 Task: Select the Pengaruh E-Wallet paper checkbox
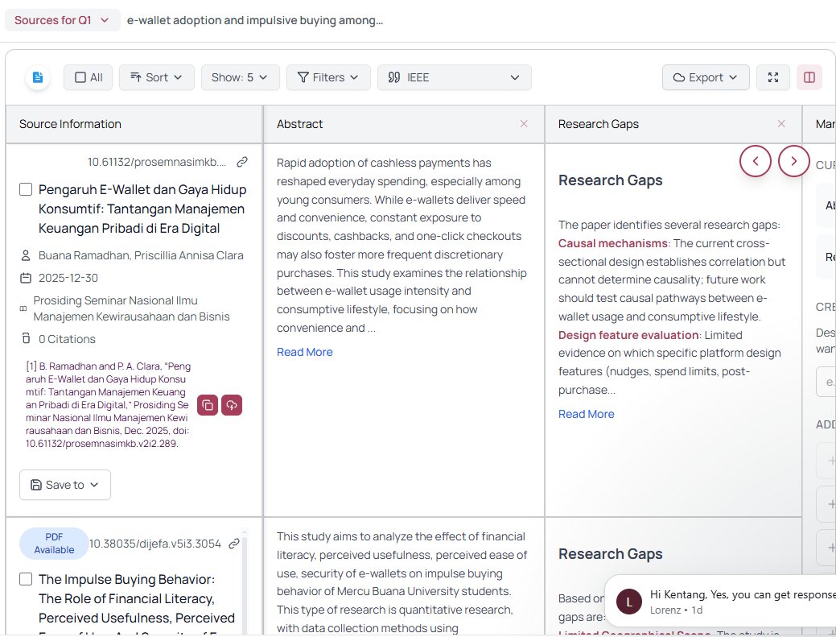[26, 189]
